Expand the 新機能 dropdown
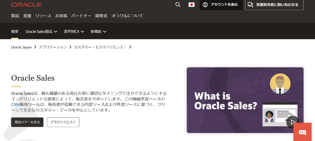The height and width of the screenshot is (141, 315). click(x=98, y=31)
